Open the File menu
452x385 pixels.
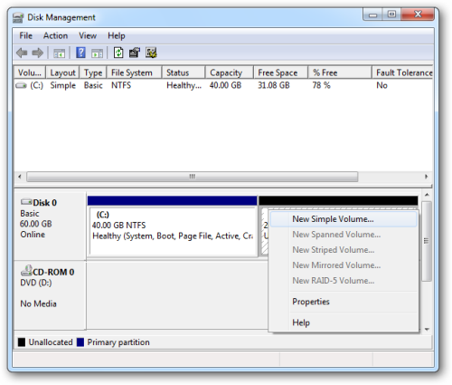25,35
